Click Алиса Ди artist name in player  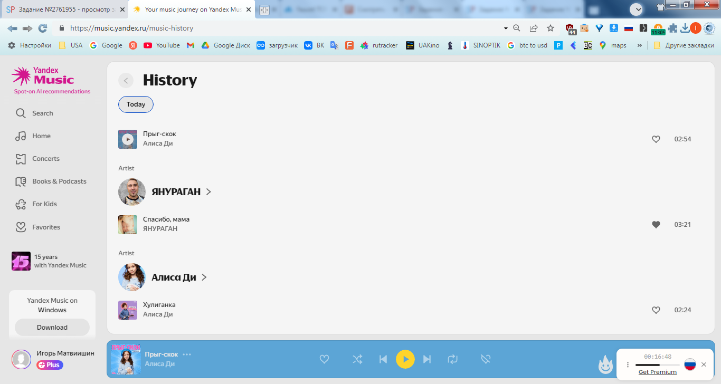point(159,364)
